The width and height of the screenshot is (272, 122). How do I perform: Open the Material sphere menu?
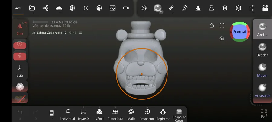72,8
